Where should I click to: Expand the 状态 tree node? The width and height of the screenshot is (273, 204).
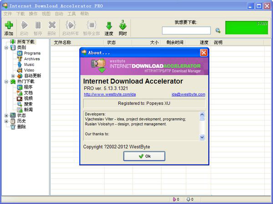click(x=6, y=115)
